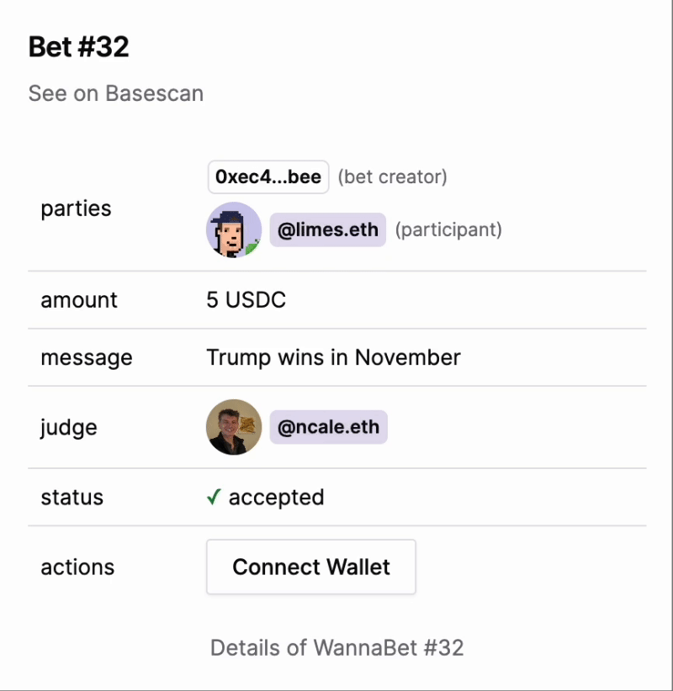Select the 0xec4...bee creator address badge
This screenshot has width=673, height=691.
[x=268, y=177]
